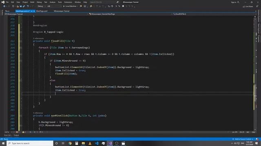The image size is (261, 146).
Task: Open the Minesweeper Tutorial project dropdown
Action: 46,14
